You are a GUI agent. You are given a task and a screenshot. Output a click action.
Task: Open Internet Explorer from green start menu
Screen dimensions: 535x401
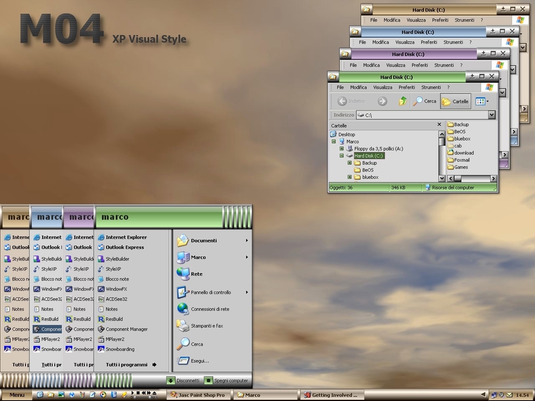click(x=122, y=238)
